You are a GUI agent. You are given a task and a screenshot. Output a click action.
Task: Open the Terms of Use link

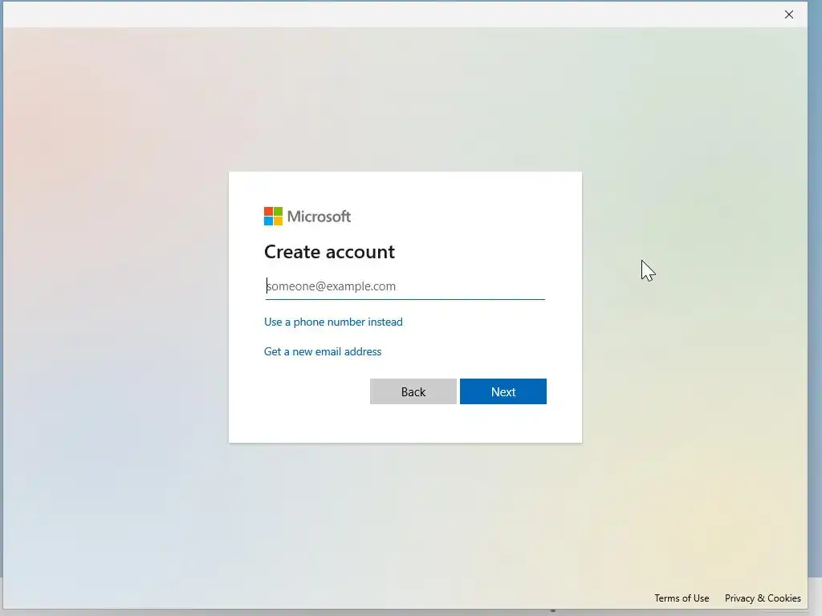click(682, 598)
